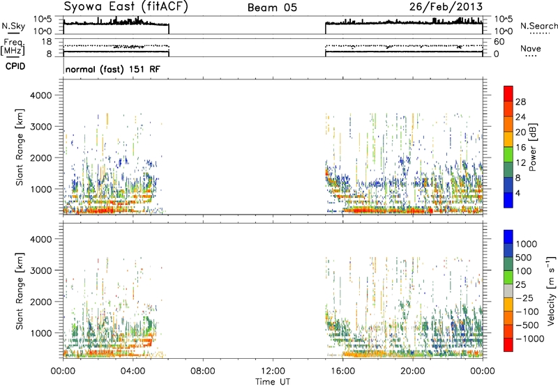Viewport: 558px width, 386px height.
Task: Click the '-500' tick on the velocity scale
Action: coord(527,325)
